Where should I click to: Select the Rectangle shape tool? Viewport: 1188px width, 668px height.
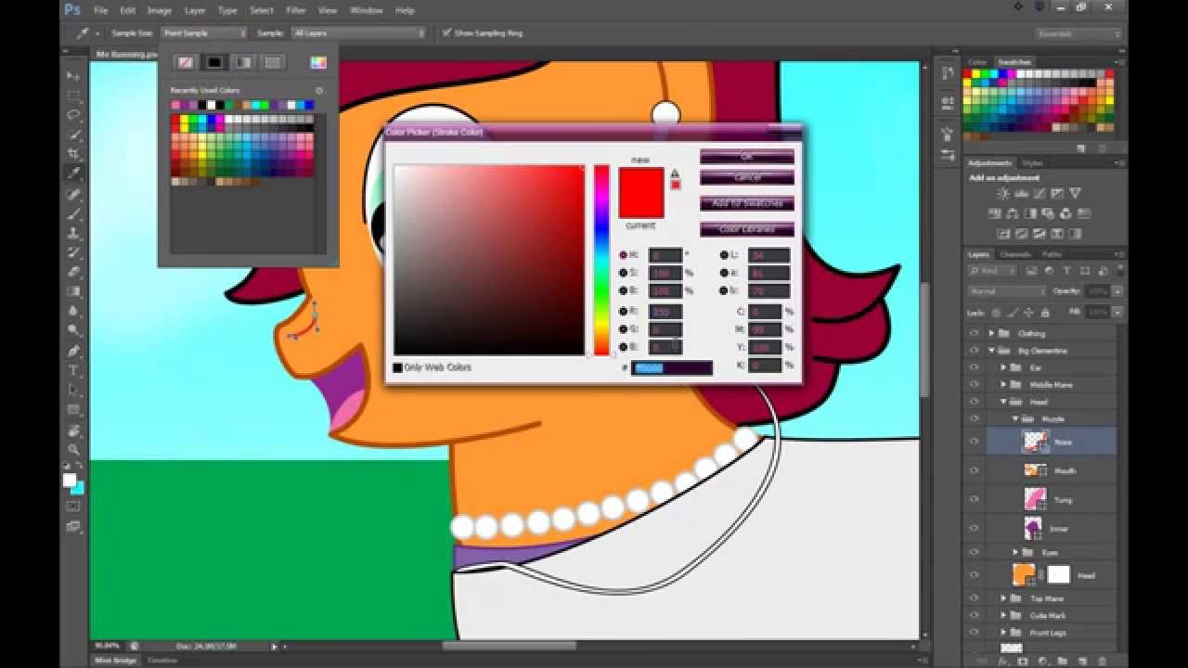pos(73,409)
